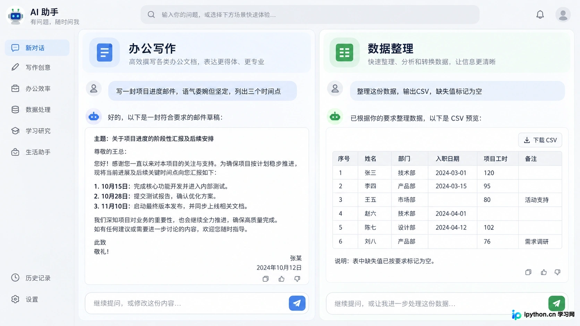This screenshot has height=326, width=580.
Task: Open 设置 label
Action: click(32, 299)
